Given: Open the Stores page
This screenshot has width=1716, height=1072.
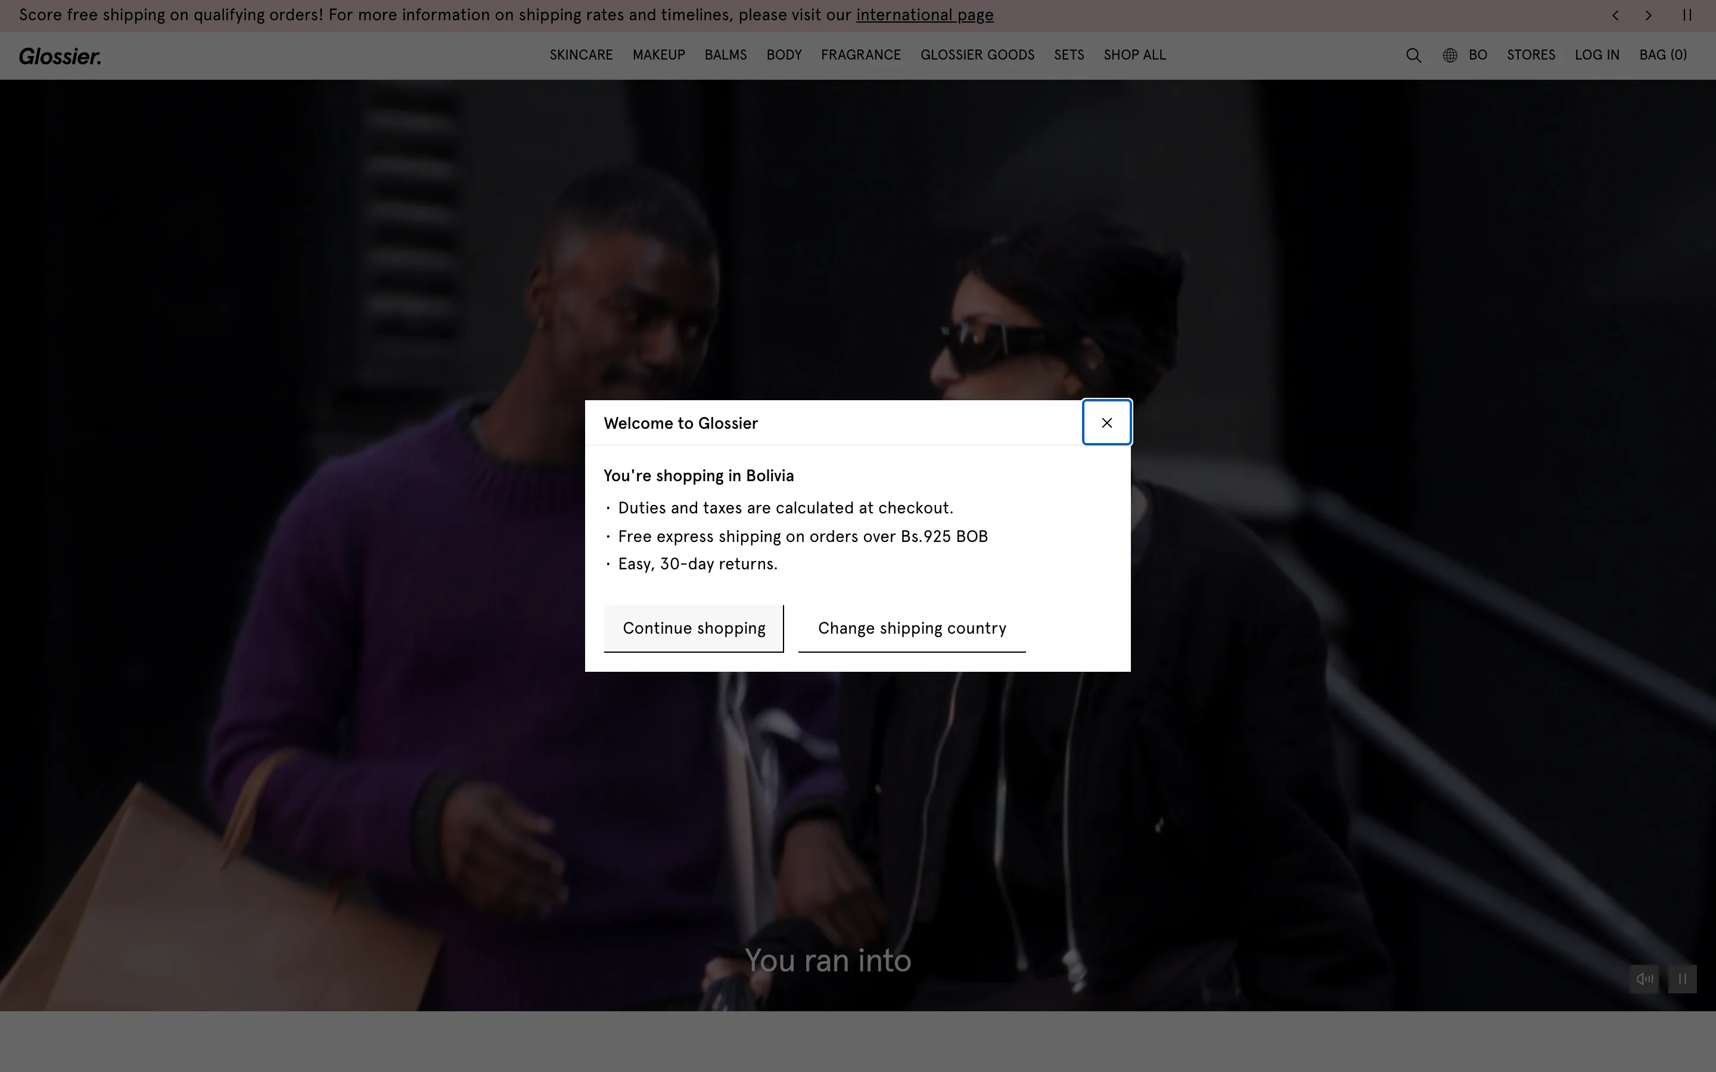Looking at the screenshot, I should [x=1530, y=55].
